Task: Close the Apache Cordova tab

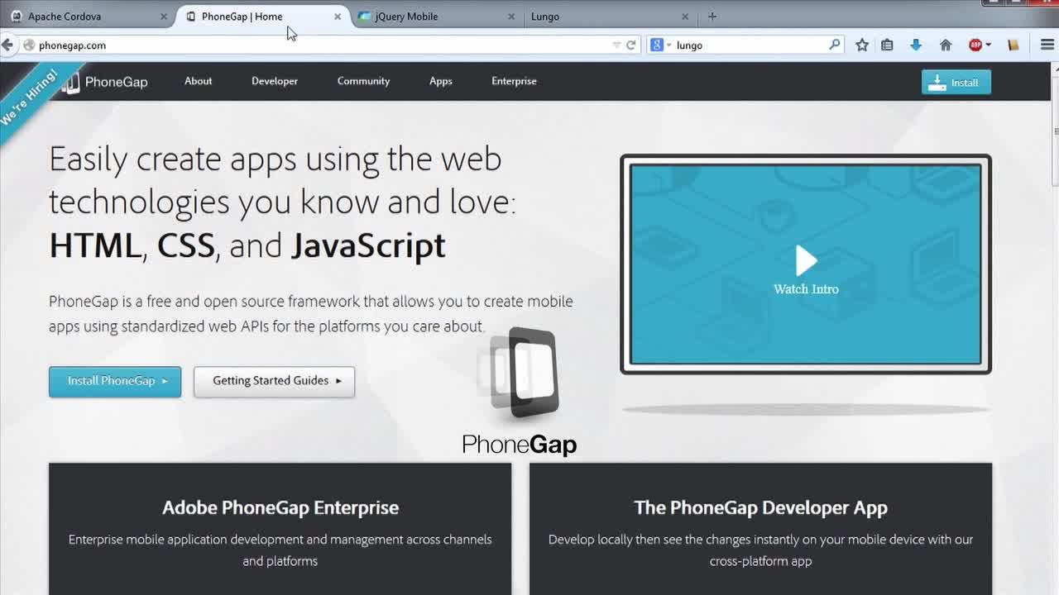Action: [163, 17]
